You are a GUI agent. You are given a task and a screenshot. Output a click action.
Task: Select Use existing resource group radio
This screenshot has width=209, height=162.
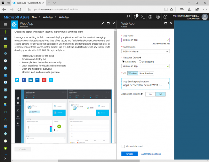pyautogui.click(x=140, y=61)
